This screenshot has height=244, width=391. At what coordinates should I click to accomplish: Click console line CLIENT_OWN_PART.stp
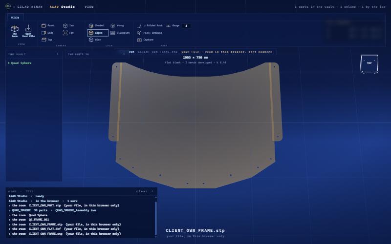pyautogui.click(x=64, y=205)
